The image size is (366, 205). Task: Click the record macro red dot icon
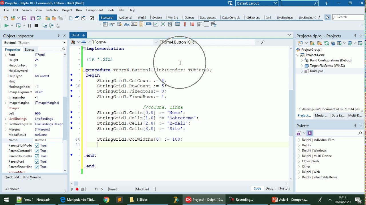click(x=77, y=189)
